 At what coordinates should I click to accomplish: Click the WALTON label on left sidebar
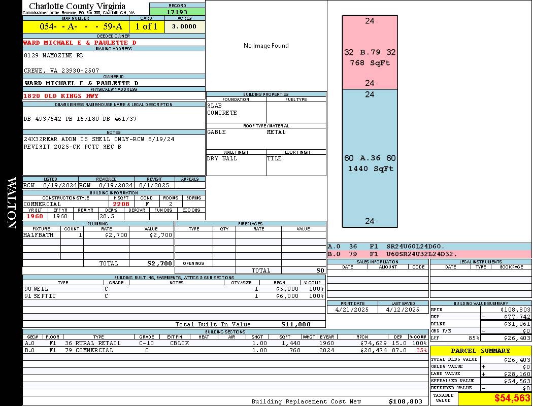11,202
